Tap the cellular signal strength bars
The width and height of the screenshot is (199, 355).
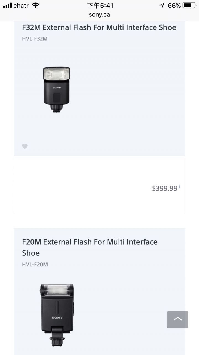7,5
